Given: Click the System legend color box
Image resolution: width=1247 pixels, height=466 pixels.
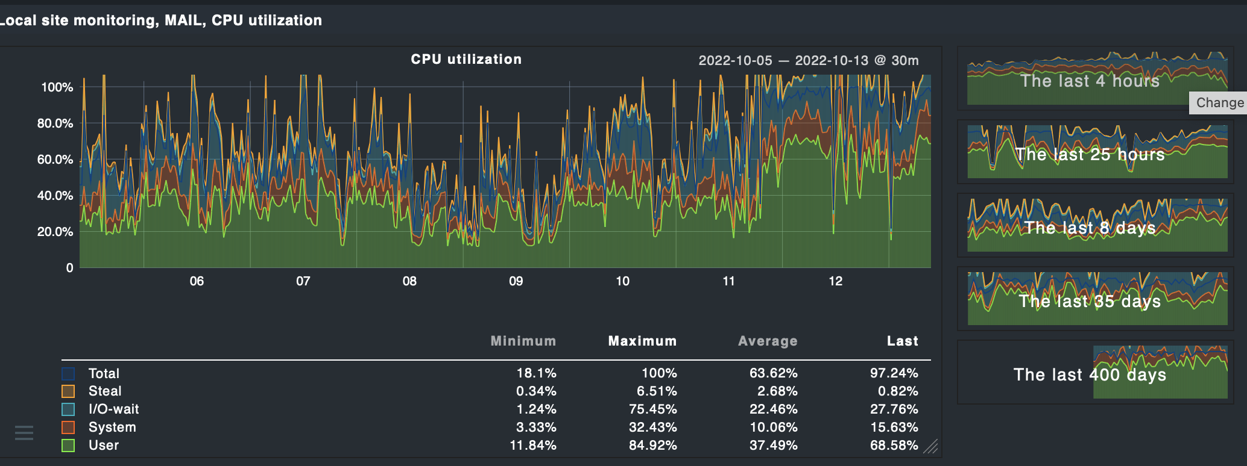Looking at the screenshot, I should 68,427.
